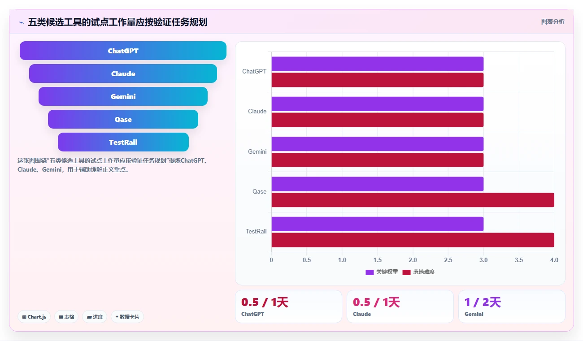Select the ChatGPT funnel stage
Viewport: 583px width, 341px height.
coord(123,51)
